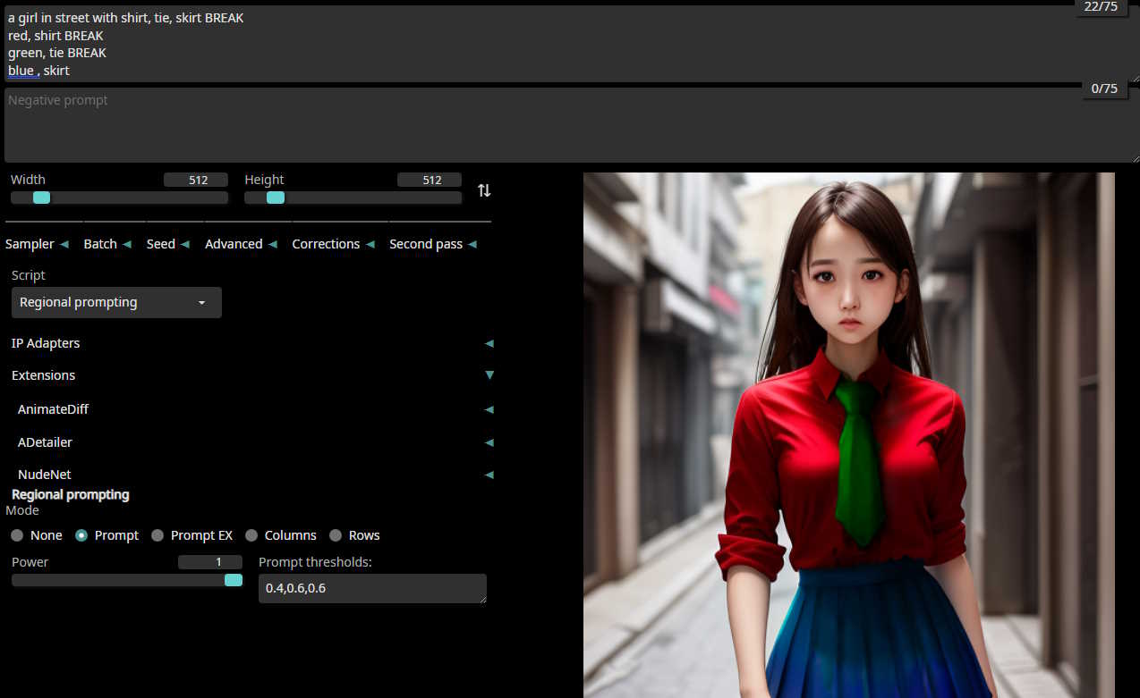Click the Power slider handle

[234, 580]
